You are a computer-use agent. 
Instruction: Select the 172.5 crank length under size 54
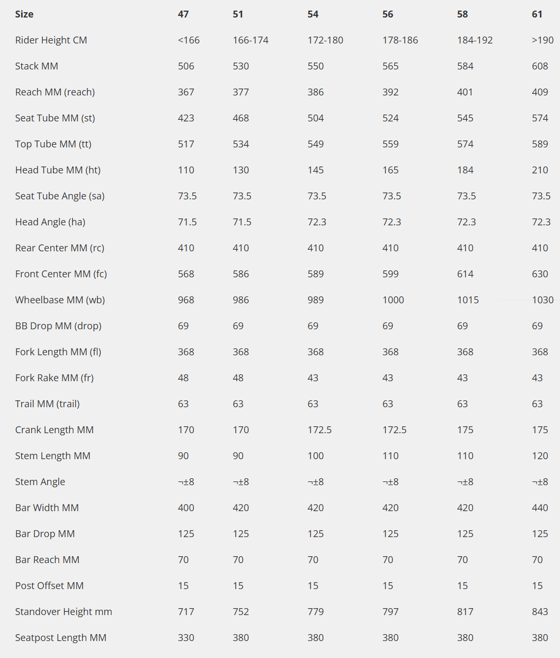point(319,430)
